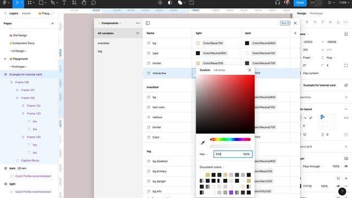Pick the purple document color swatch
This screenshot has width=352, height=198.
(231, 193)
